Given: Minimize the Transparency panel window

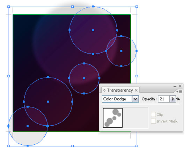Looking at the screenshot, I should 175,86.
